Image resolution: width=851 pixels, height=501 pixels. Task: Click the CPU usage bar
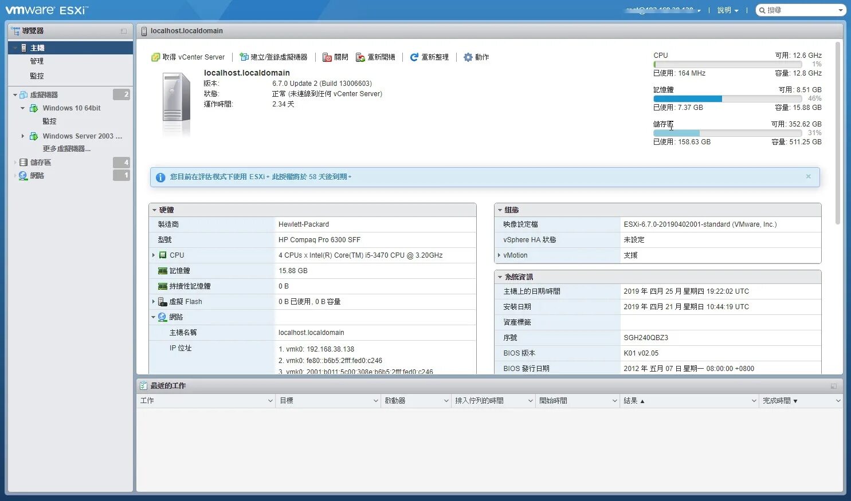point(727,65)
